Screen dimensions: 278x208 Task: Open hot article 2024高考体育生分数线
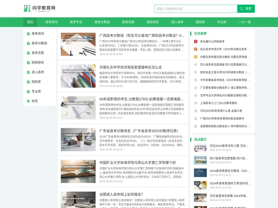click(x=230, y=171)
